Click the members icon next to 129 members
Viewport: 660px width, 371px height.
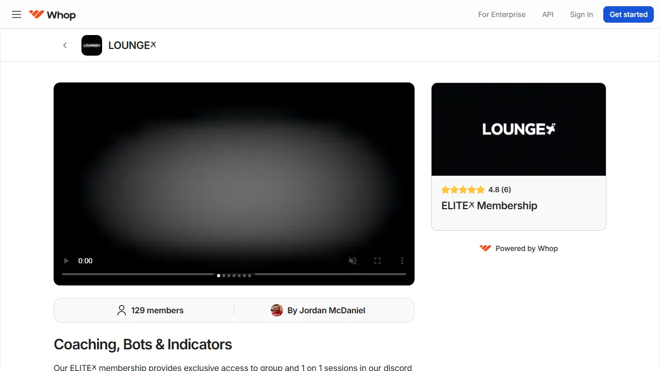tap(122, 310)
